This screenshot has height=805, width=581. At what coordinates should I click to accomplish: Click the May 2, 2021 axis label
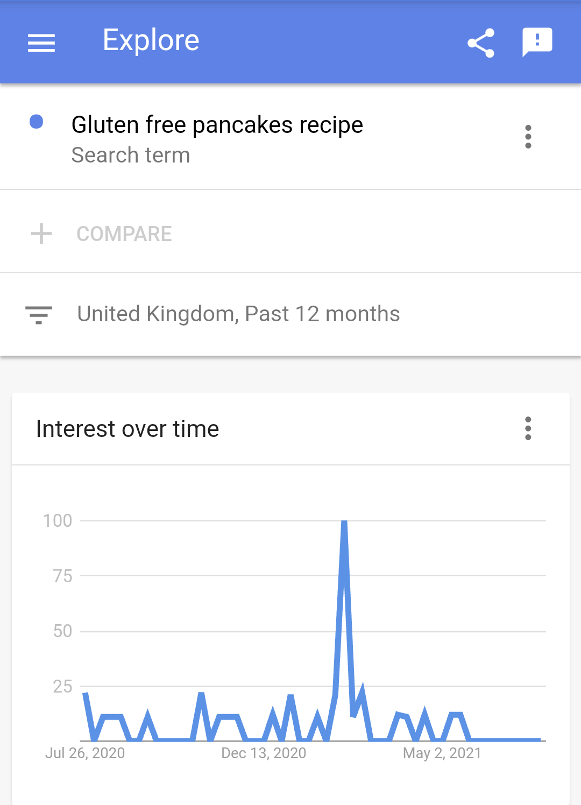point(442,753)
